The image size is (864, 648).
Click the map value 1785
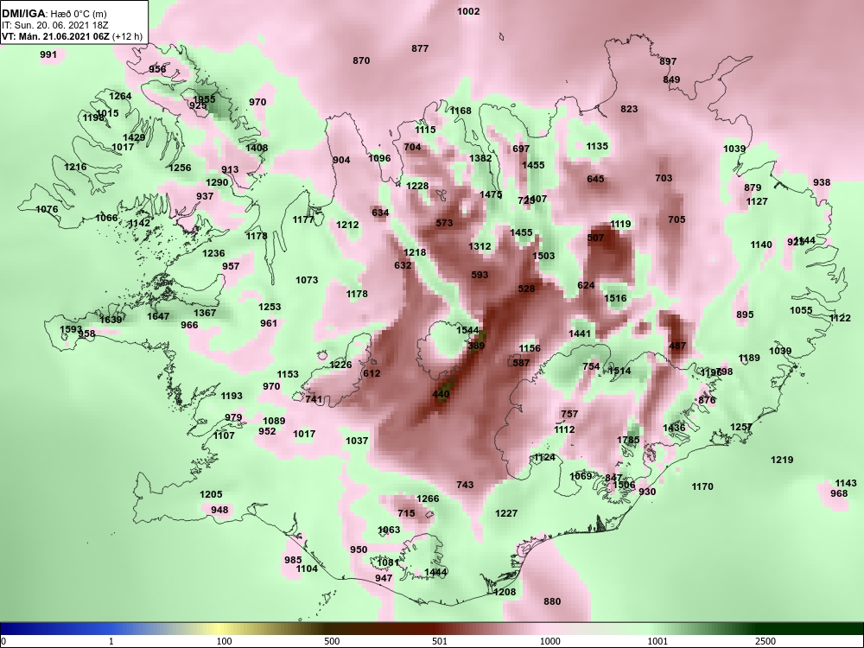(x=628, y=440)
